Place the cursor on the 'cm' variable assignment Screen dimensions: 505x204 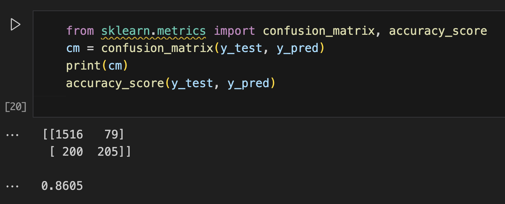(x=73, y=48)
